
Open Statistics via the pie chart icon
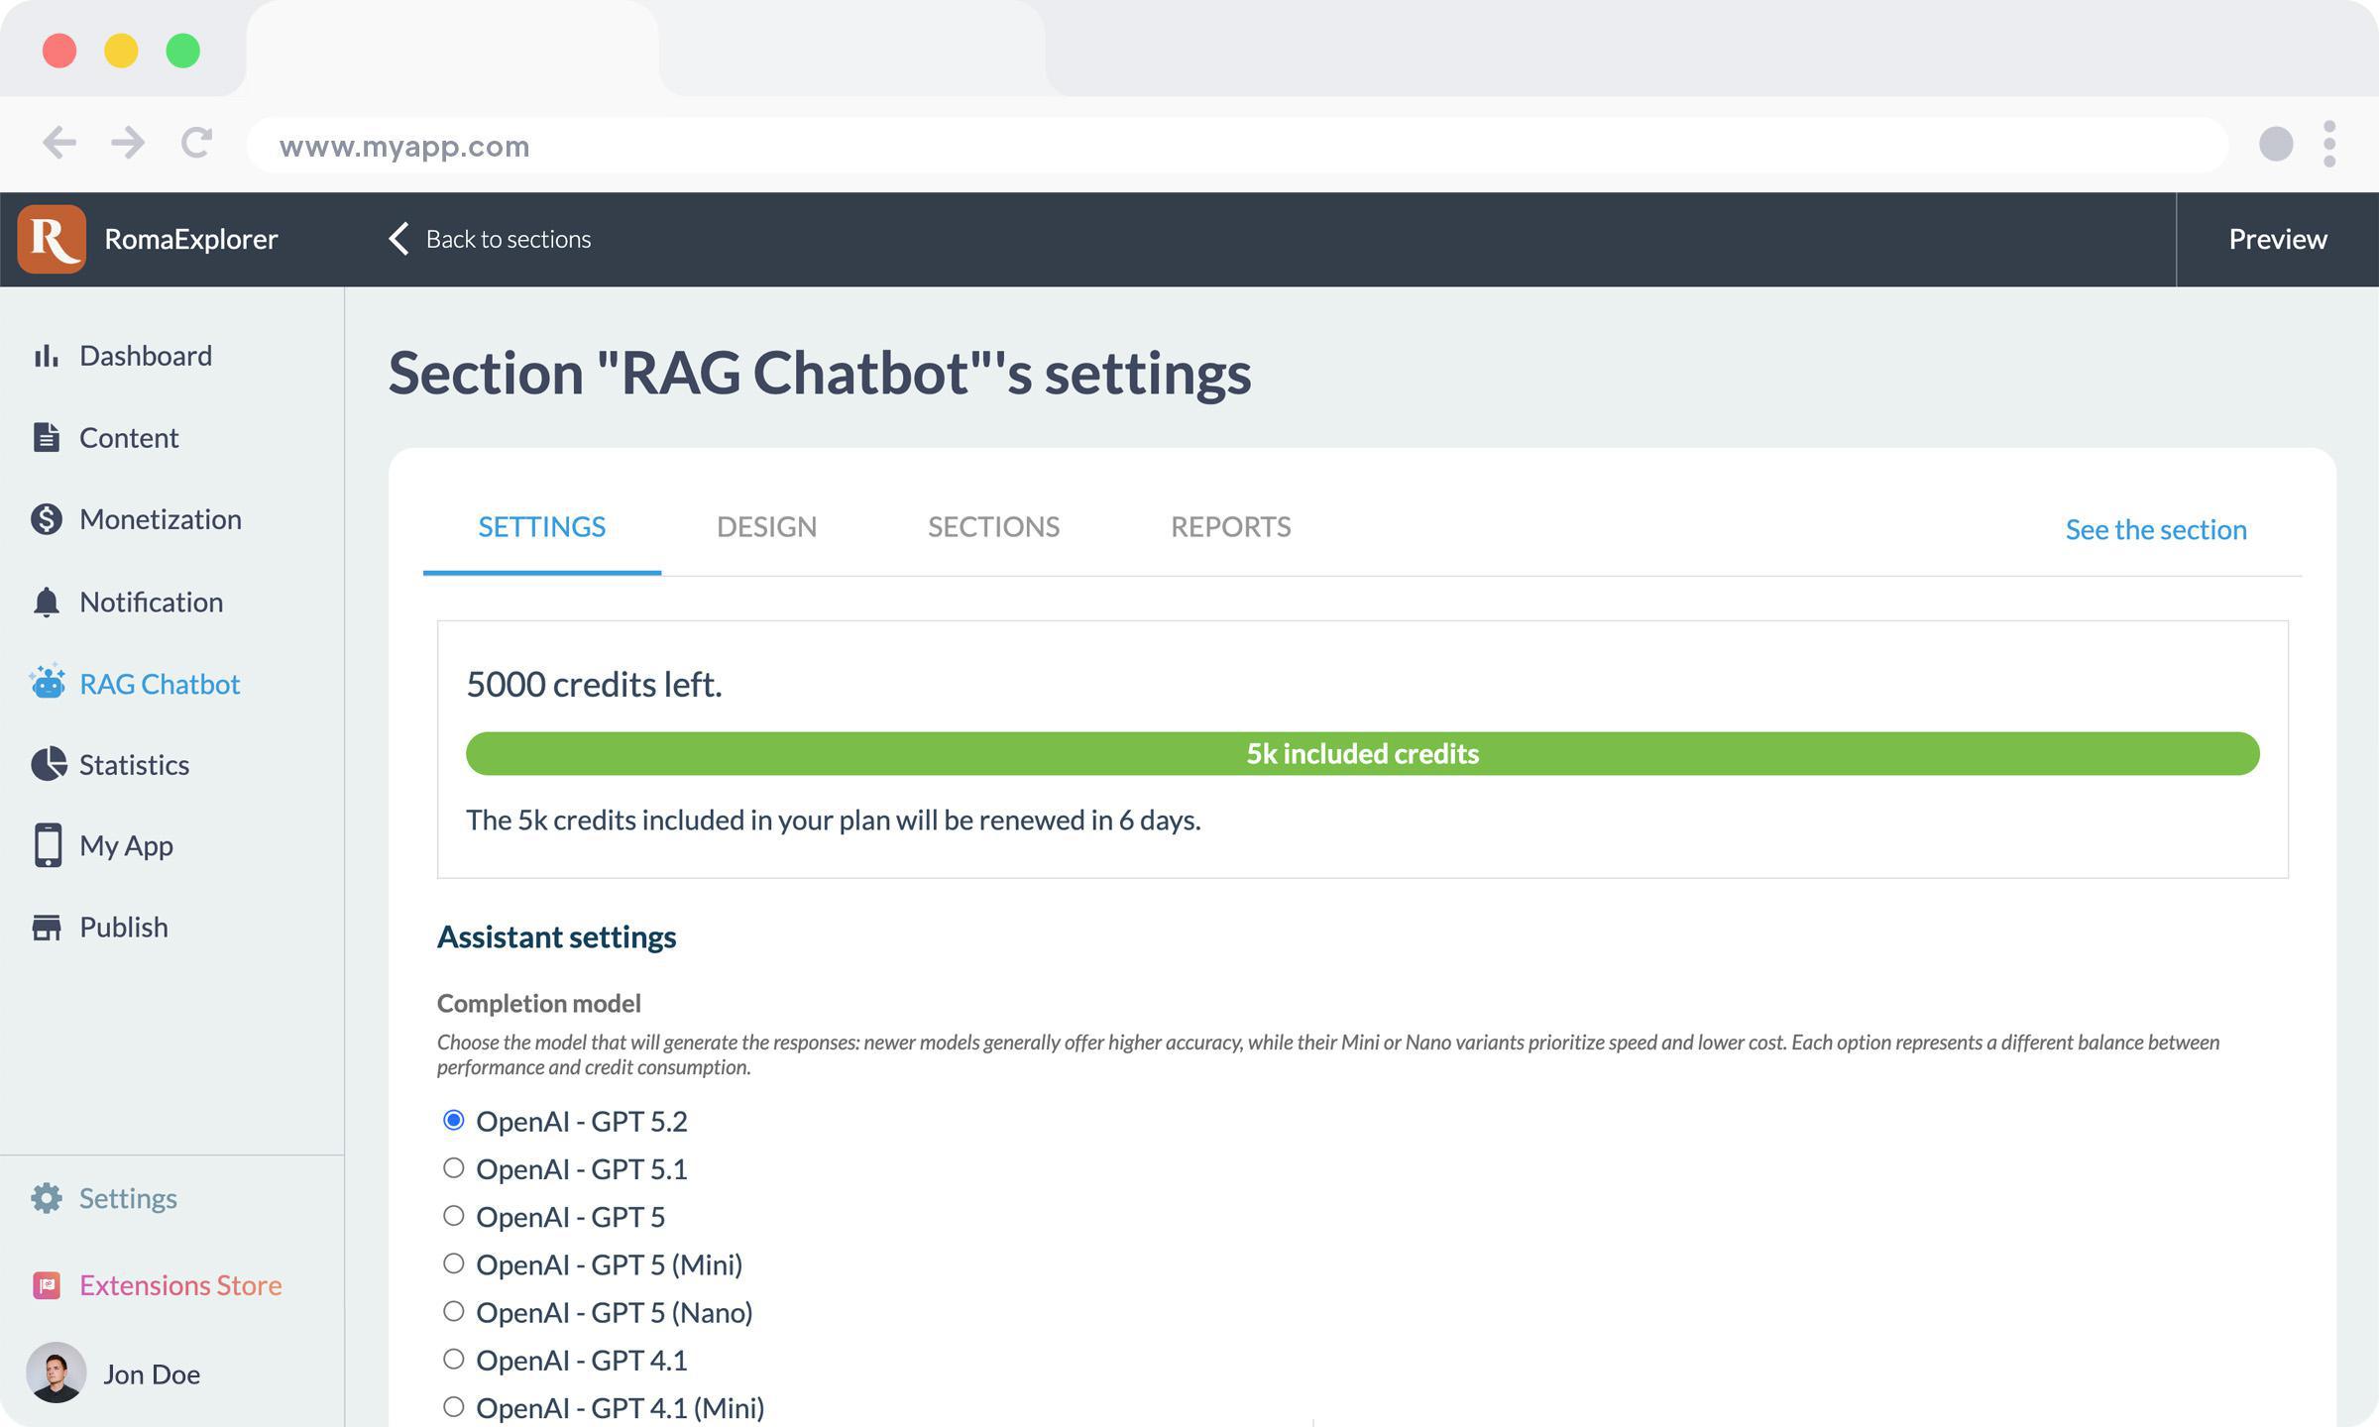coord(47,764)
